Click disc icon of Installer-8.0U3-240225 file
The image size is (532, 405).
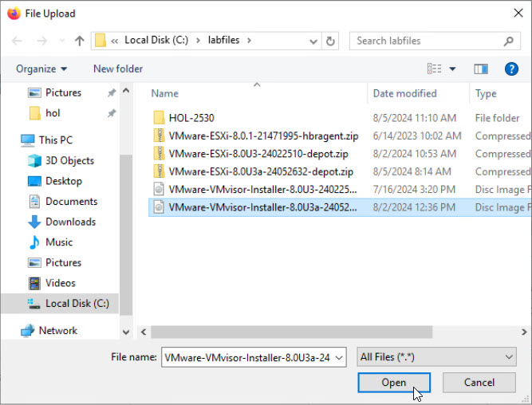click(x=159, y=190)
